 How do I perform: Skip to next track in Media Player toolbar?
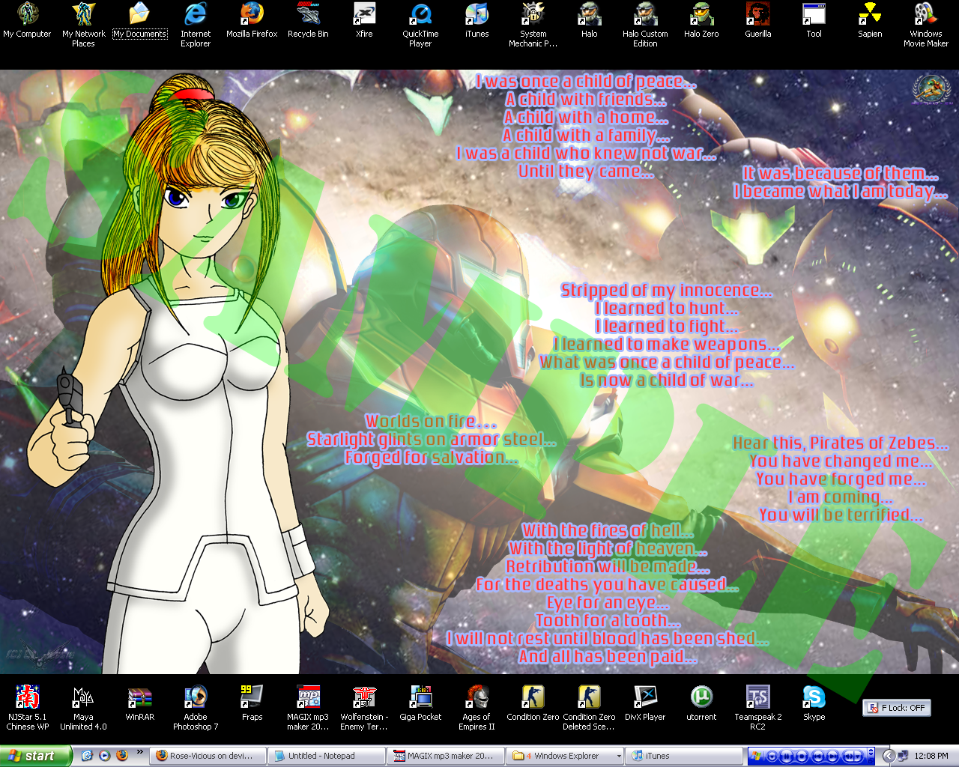(x=832, y=756)
